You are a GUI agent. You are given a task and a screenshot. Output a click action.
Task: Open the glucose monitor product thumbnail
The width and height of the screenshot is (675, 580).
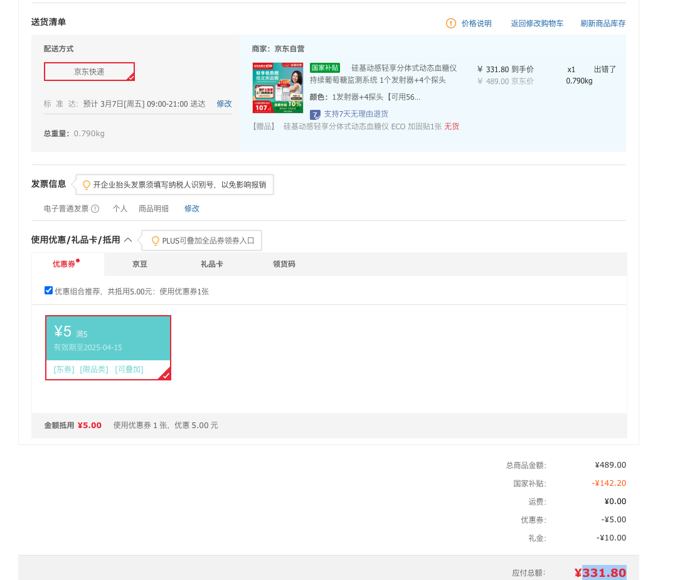coord(278,88)
